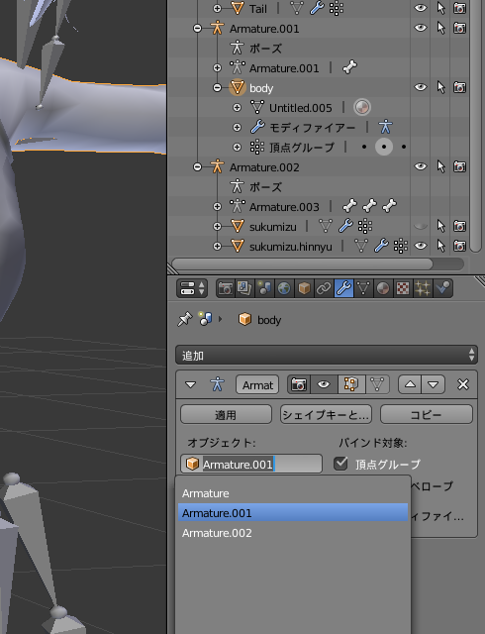Viewport: 485px width, 634px height.
Task: Hide Armature.001 with its eye icon
Action: coord(421,28)
